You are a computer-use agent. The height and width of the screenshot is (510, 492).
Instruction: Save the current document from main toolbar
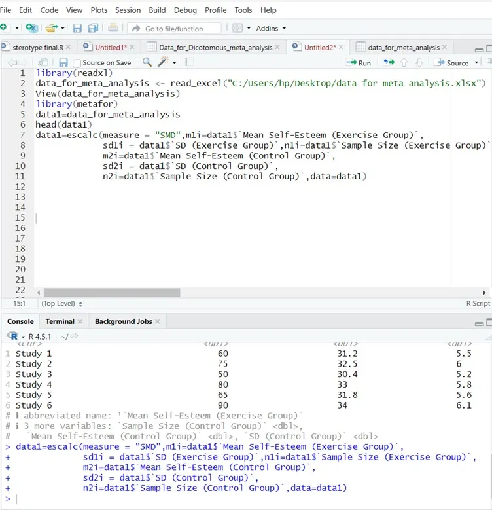(x=77, y=28)
